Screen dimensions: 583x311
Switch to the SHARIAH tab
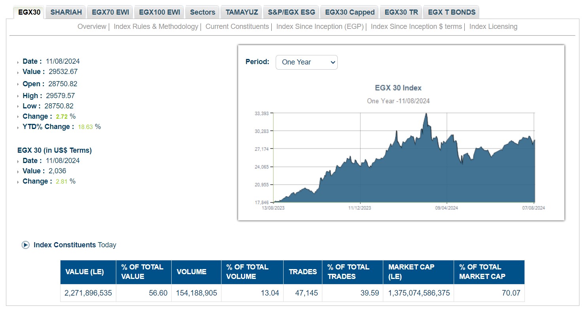tap(66, 12)
